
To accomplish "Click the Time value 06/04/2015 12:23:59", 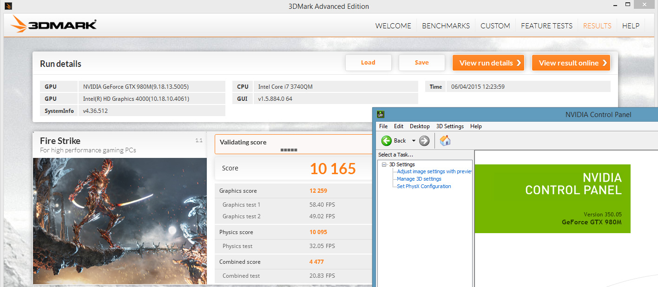I will [478, 86].
